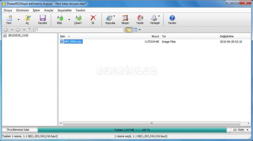Screen dimensions: 253x141
Task: Open the Yardım help icon in toolbar
Action: pyautogui.click(x=172, y=18)
